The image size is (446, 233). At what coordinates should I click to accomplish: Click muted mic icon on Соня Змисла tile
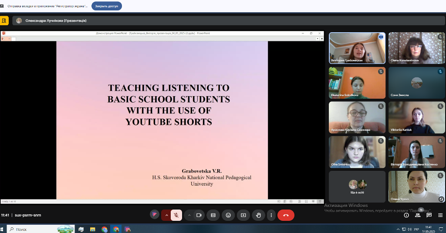tap(440, 72)
